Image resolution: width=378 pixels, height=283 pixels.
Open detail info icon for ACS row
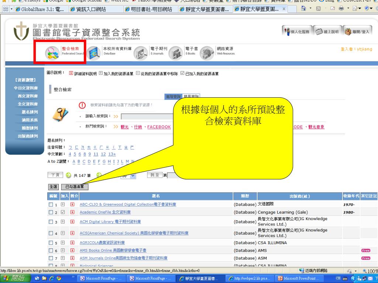click(72, 233)
